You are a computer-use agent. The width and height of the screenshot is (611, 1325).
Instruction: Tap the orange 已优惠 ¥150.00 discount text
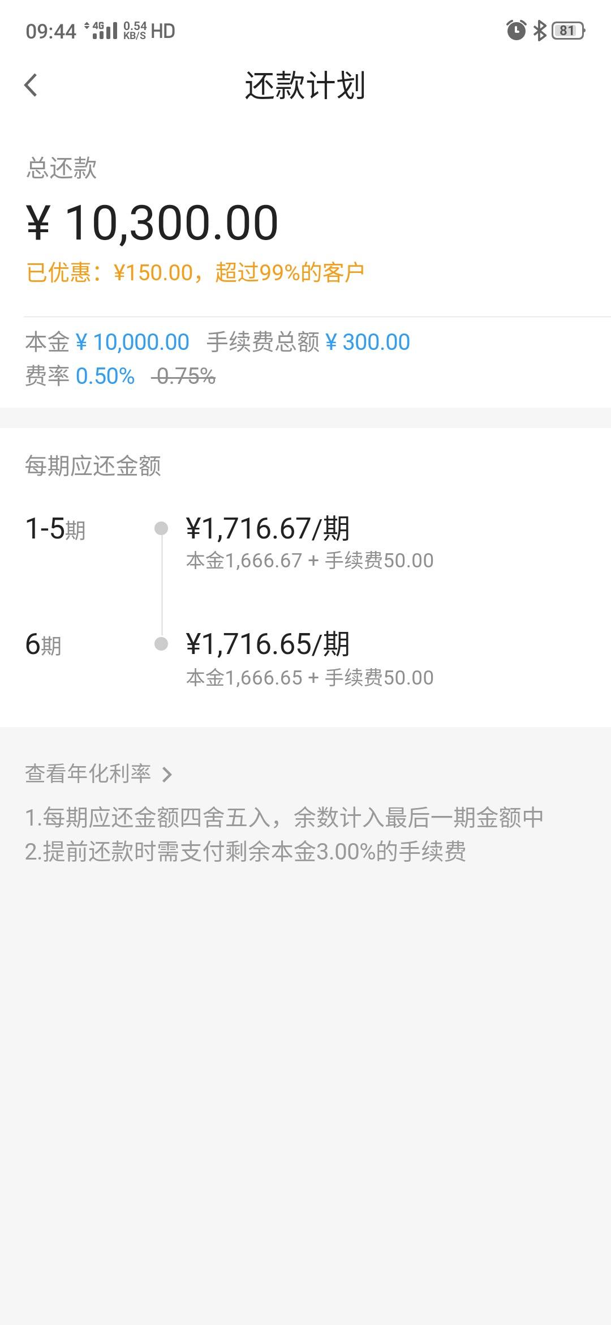[195, 273]
